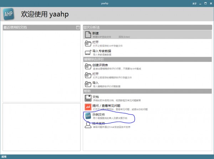214x159 pixels.
Task: Select 创建评测表
Action: pos(147,67)
